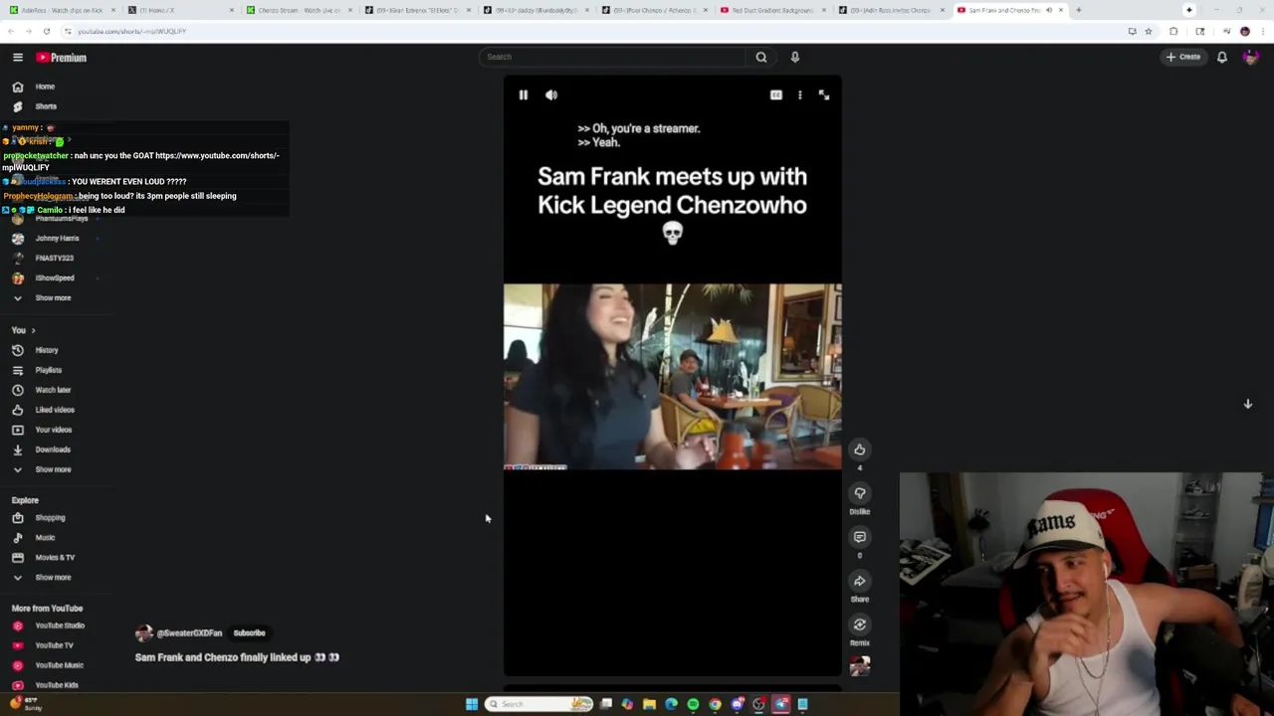This screenshot has width=1274, height=716.
Task: Open Spotify from the taskbar
Action: 693,704
